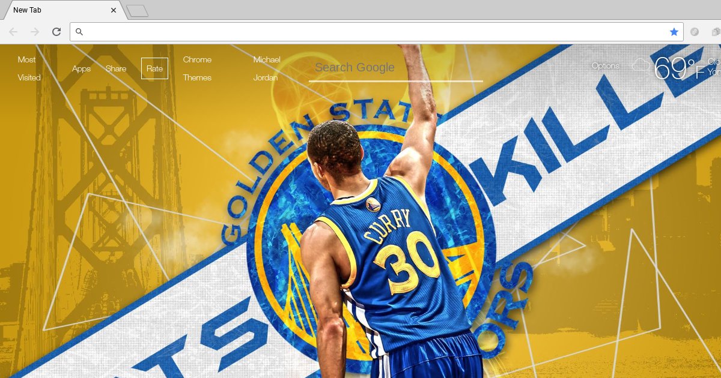Viewport: 721px width, 378px height.
Task: Click the Share link
Action: click(x=116, y=68)
